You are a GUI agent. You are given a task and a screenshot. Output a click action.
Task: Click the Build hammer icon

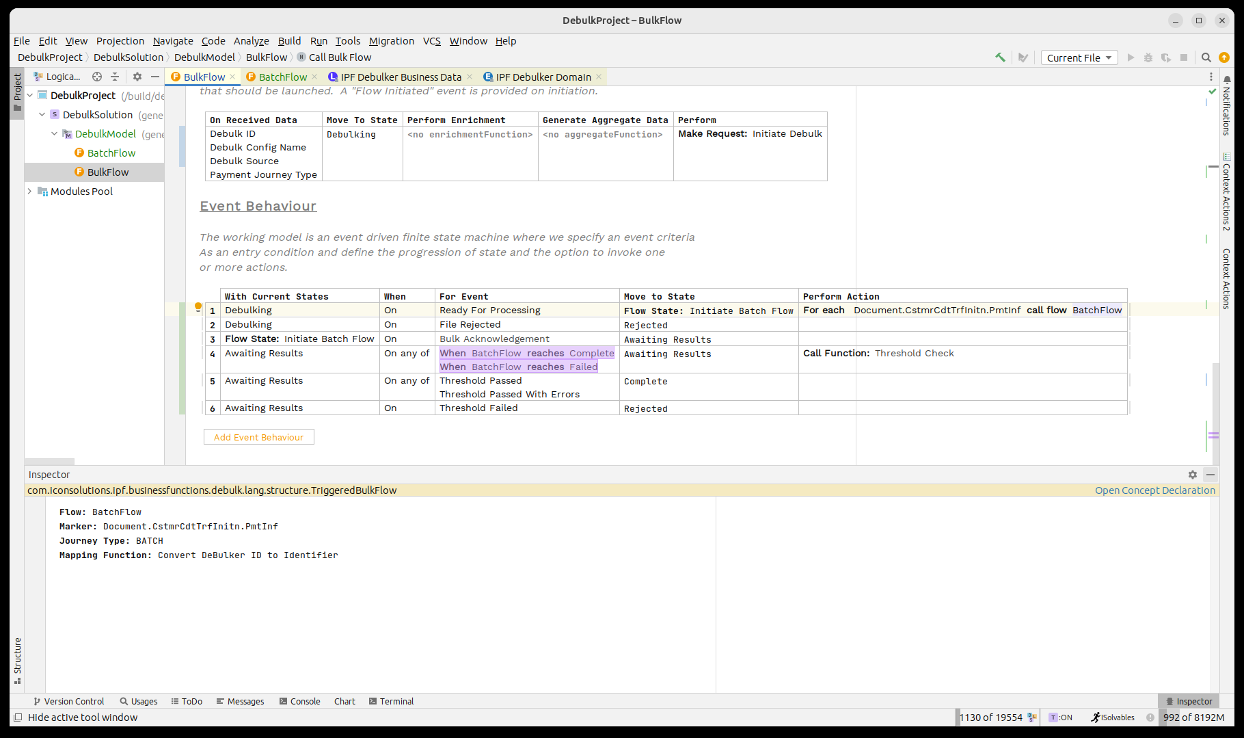coord(1000,57)
